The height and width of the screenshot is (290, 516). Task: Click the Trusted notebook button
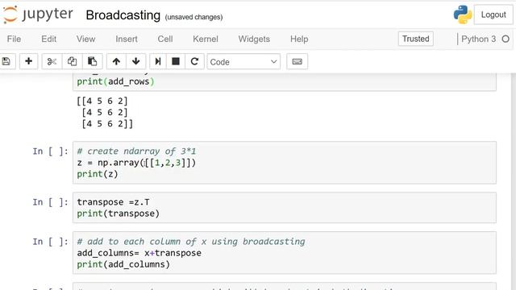[x=416, y=39]
